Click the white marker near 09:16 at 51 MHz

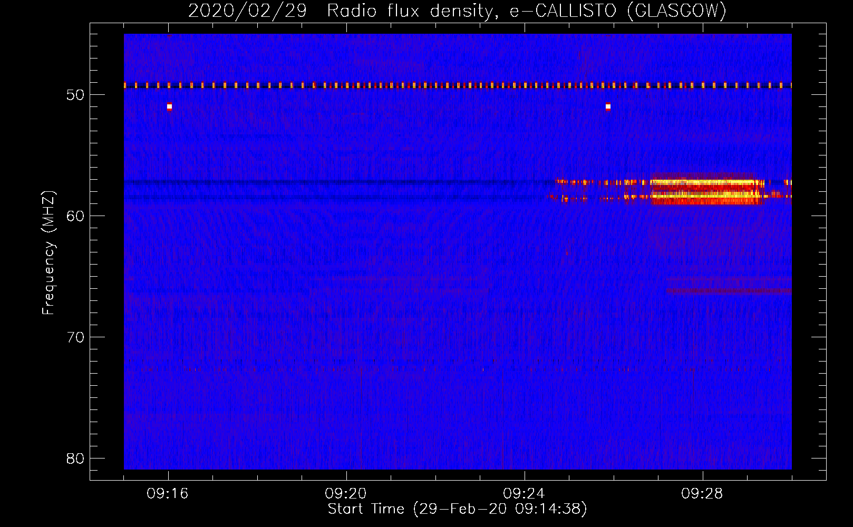[x=169, y=106]
